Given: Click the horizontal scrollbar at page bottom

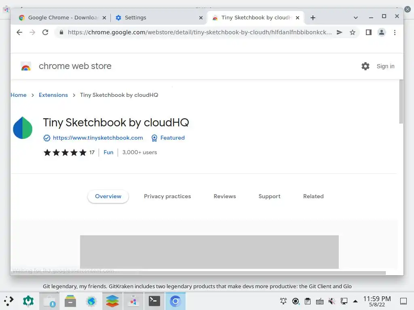Looking at the screenshot, I should (x=198, y=273).
